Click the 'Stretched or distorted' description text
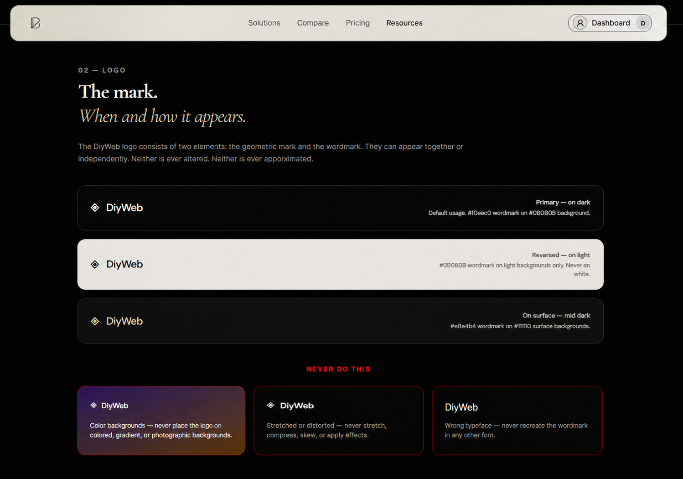Image resolution: width=683 pixels, height=479 pixels. click(x=326, y=430)
